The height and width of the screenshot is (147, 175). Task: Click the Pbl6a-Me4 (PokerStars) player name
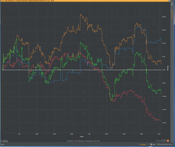coord(166,144)
